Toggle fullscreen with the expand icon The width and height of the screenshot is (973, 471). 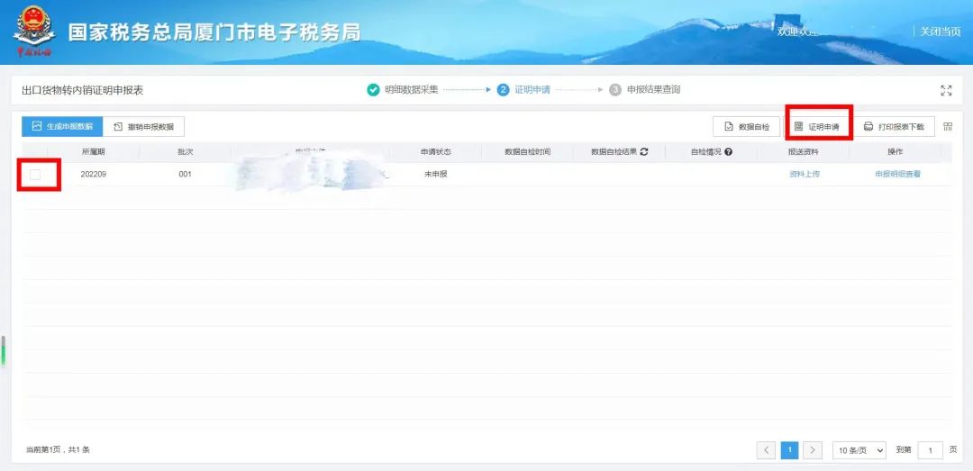click(x=946, y=90)
